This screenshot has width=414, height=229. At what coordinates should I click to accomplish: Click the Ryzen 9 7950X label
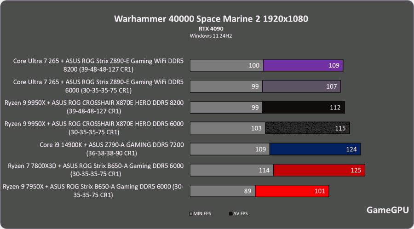pyautogui.click(x=93, y=191)
